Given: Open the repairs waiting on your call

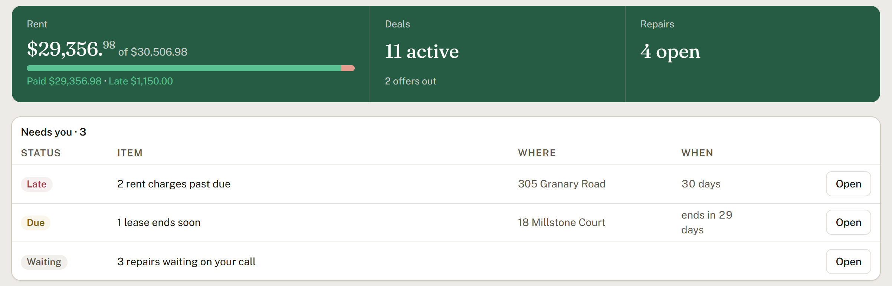Looking at the screenshot, I should pos(848,262).
